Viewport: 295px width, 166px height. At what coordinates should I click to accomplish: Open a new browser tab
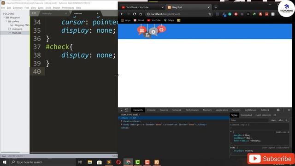(216, 7)
